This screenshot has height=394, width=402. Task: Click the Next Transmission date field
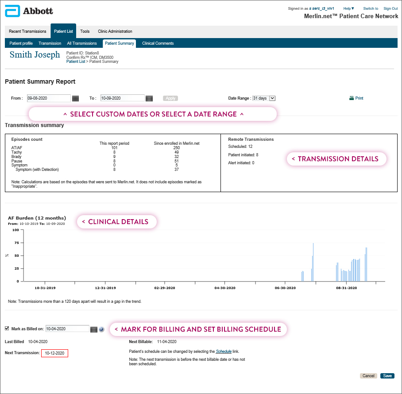pos(54,353)
